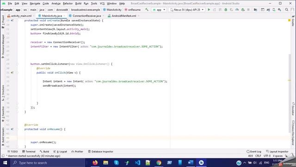Open the Layout Inspector panel
This screenshot has height=167, width=296.
pos(277,152)
